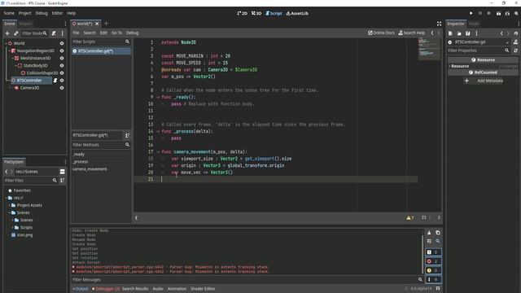Collapse the top-level Scenes folder
Viewport: 521px width, 293px height.
9,212
